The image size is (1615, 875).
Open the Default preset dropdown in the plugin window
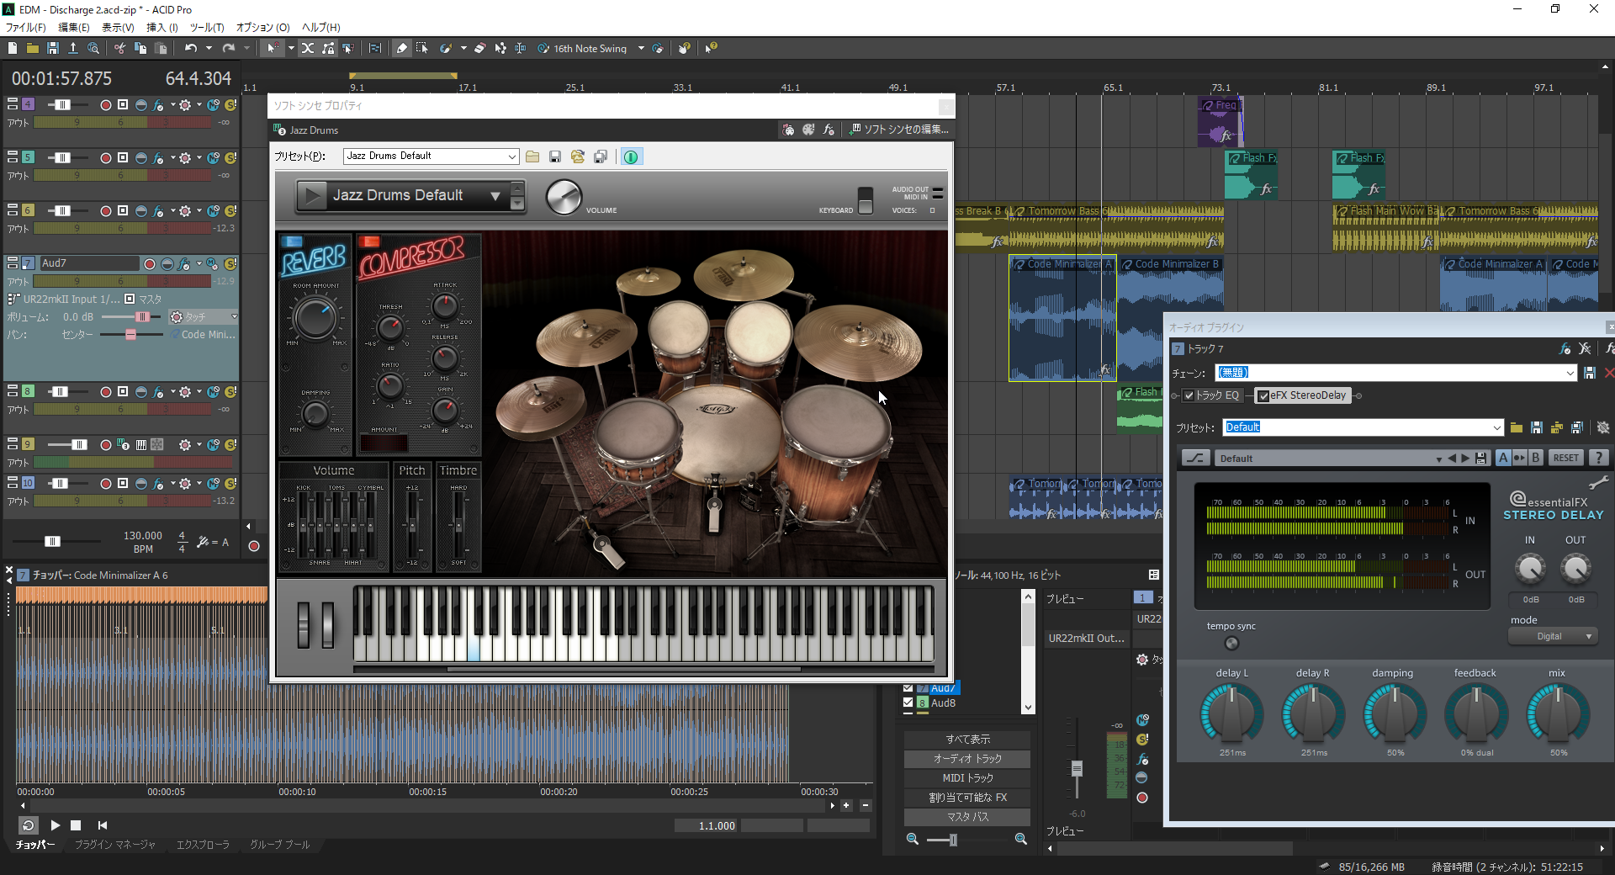click(1496, 427)
